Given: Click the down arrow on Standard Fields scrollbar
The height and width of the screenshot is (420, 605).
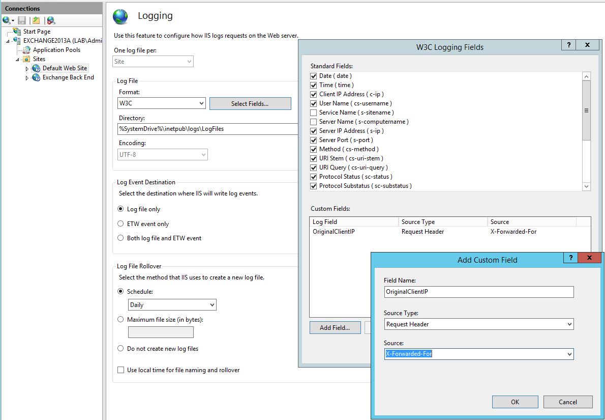Looking at the screenshot, I should point(586,186).
